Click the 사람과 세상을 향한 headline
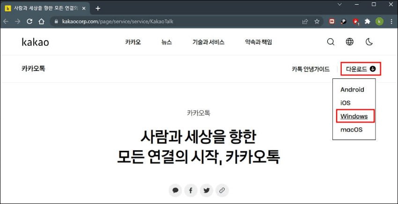This screenshot has height=204, width=398. (199, 136)
